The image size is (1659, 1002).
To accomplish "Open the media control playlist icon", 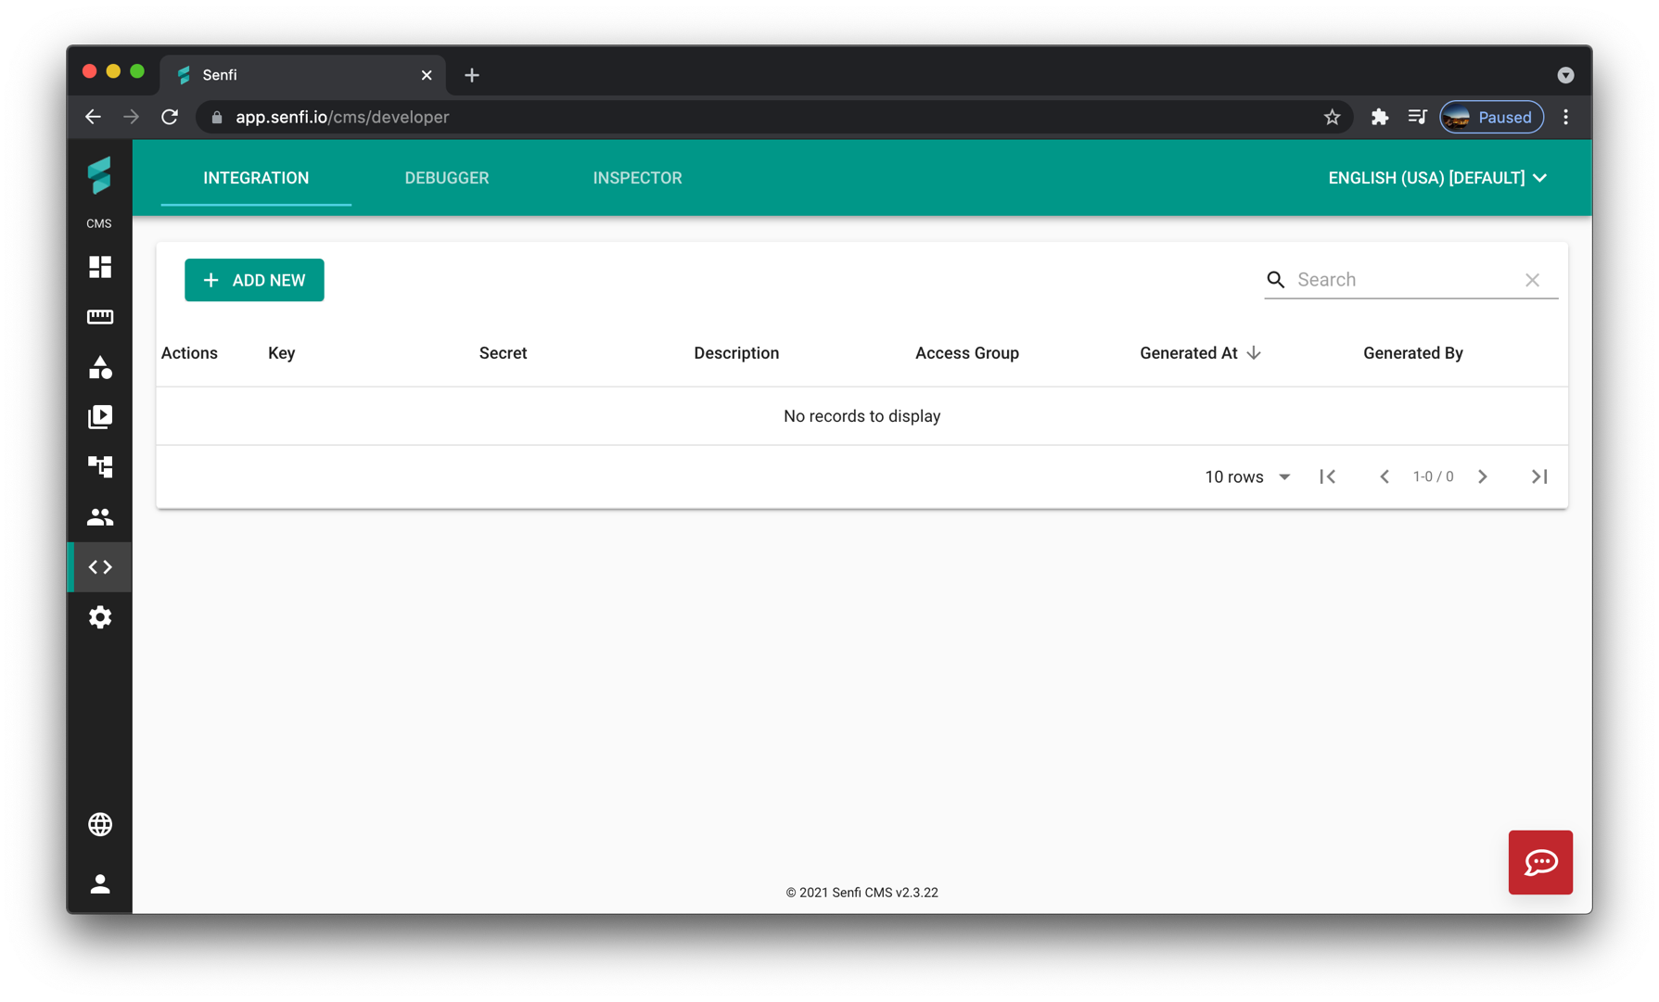I will coord(1417,117).
